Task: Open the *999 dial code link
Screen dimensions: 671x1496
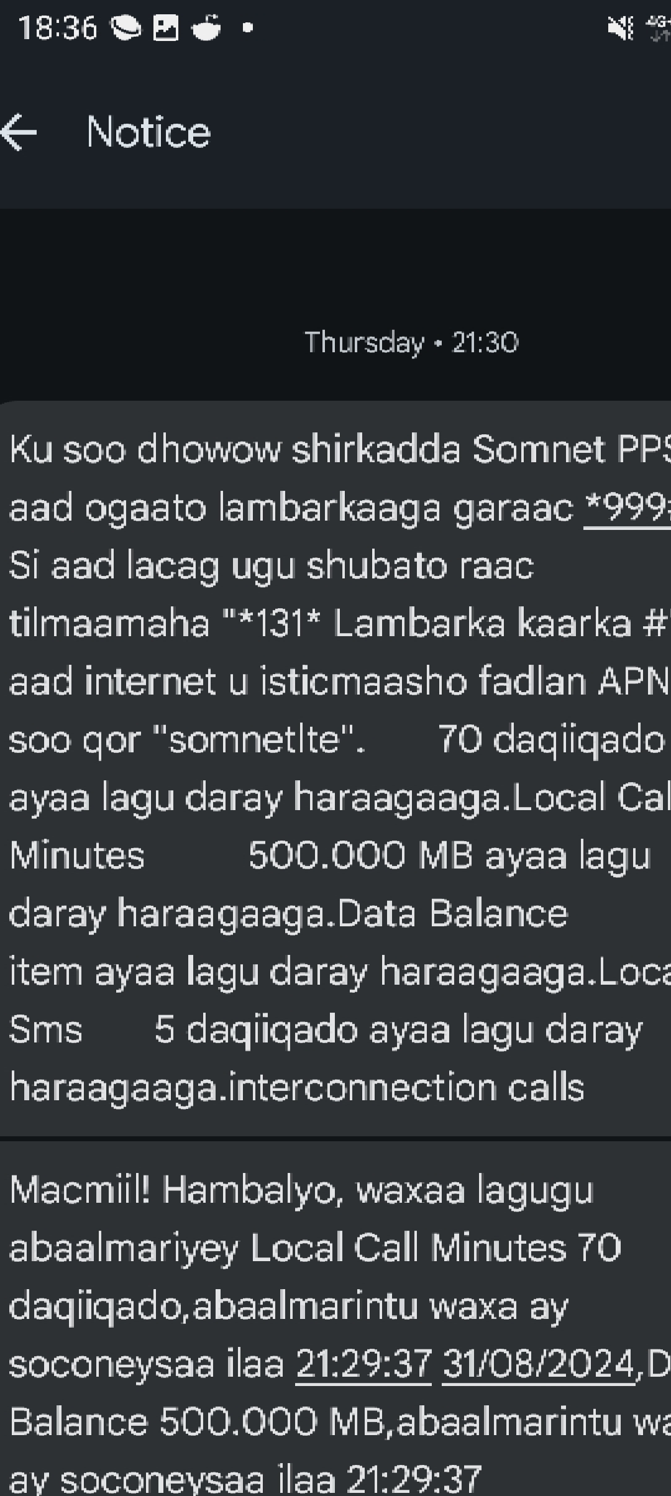Action: click(x=627, y=508)
